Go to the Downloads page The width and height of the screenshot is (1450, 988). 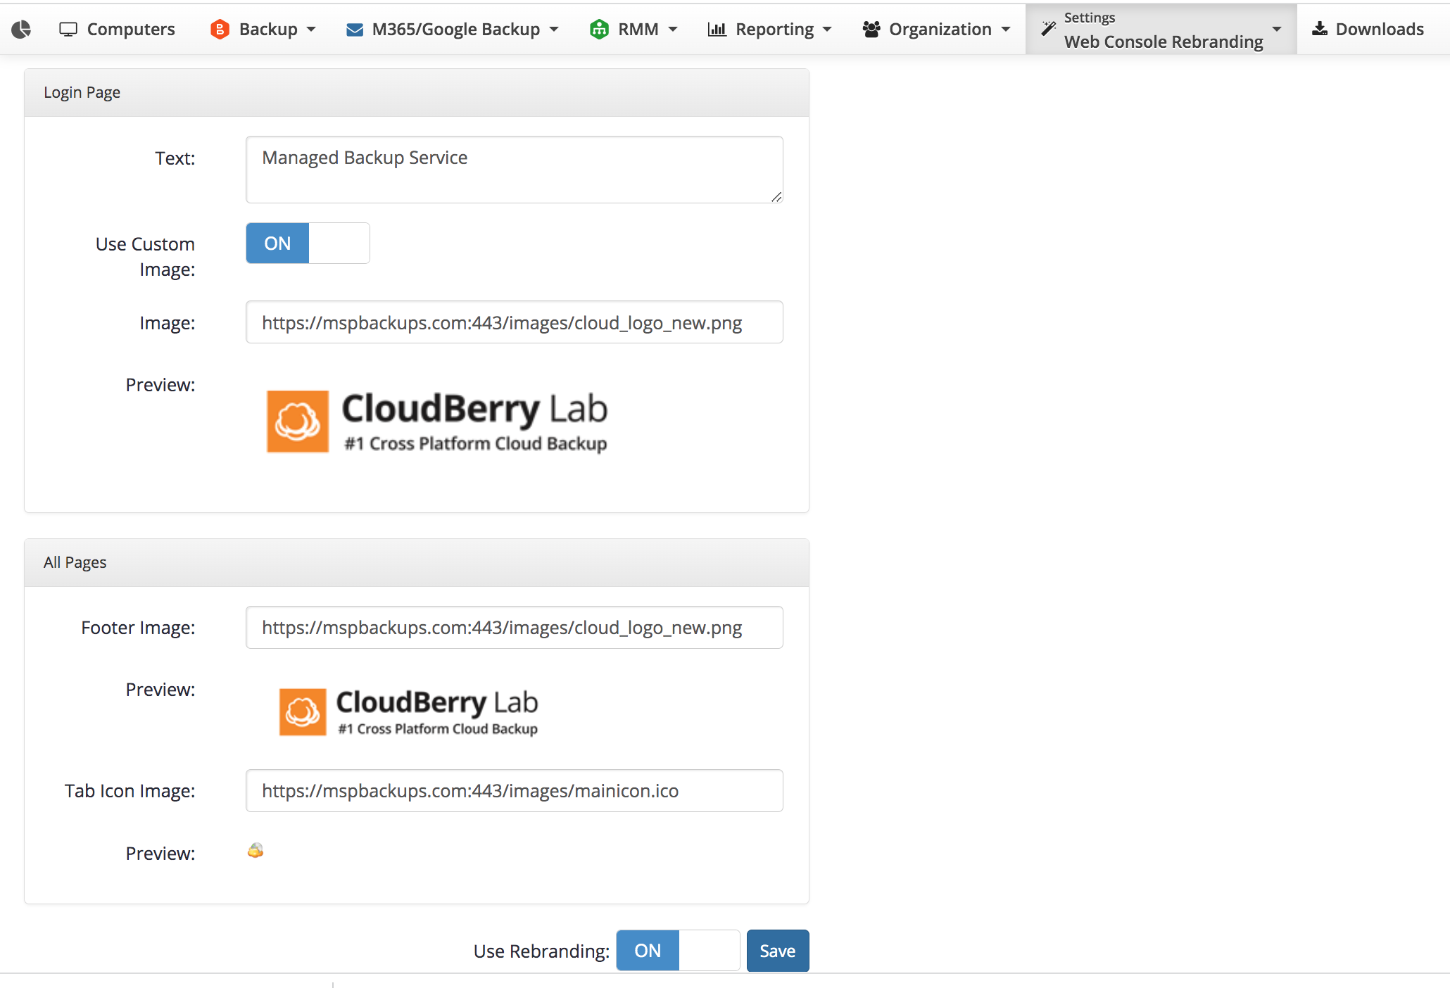click(1368, 30)
